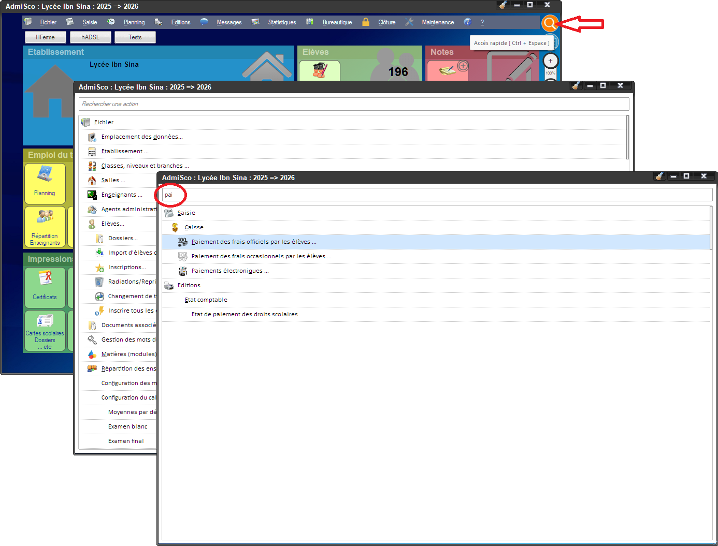Image resolution: width=718 pixels, height=546 pixels.
Task: Click the broom icon in front window title bar
Action: pyautogui.click(x=659, y=176)
